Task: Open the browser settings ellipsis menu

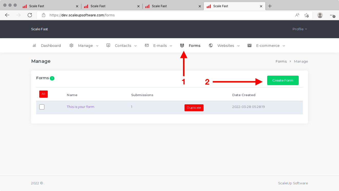Action: pos(332,15)
